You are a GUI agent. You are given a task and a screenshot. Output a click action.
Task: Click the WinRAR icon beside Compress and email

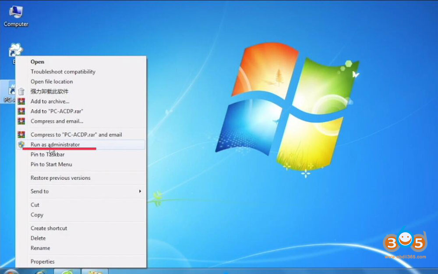point(21,121)
